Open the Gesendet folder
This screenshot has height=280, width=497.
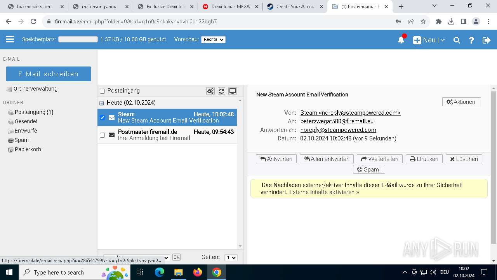pyautogui.click(x=26, y=121)
